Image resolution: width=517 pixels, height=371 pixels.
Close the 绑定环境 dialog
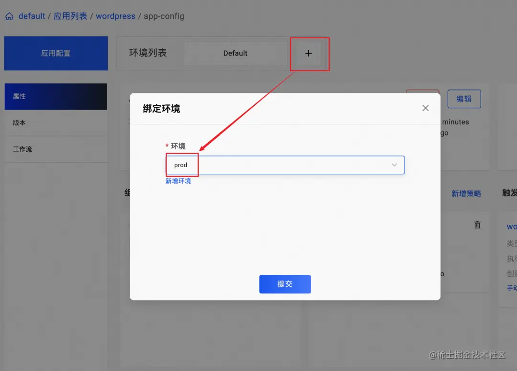426,108
